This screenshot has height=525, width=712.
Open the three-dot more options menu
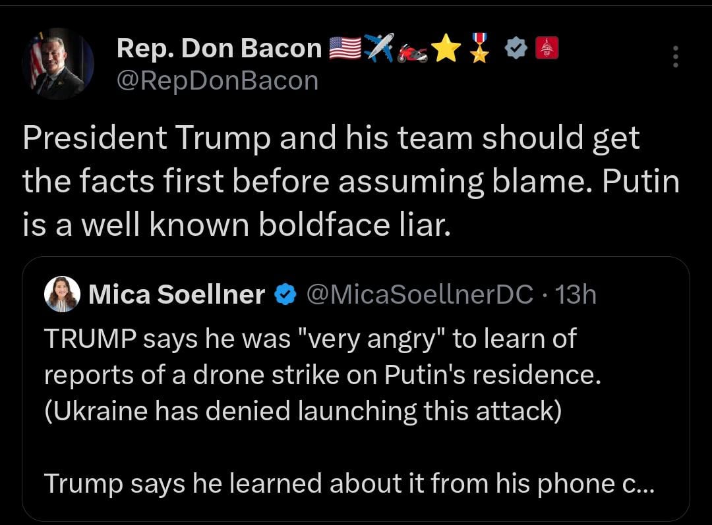pyautogui.click(x=674, y=57)
